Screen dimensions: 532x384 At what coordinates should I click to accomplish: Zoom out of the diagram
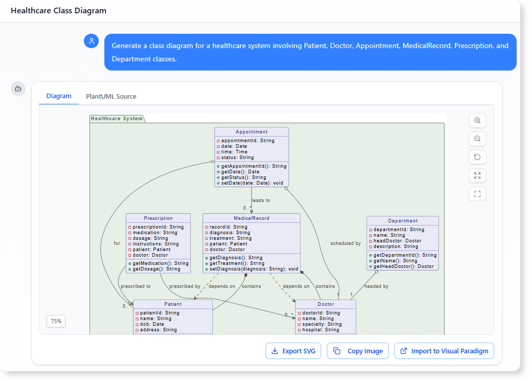click(477, 139)
